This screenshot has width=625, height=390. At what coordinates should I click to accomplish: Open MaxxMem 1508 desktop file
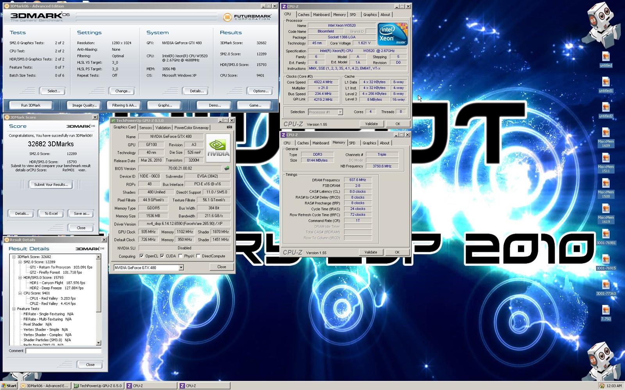tap(606, 188)
